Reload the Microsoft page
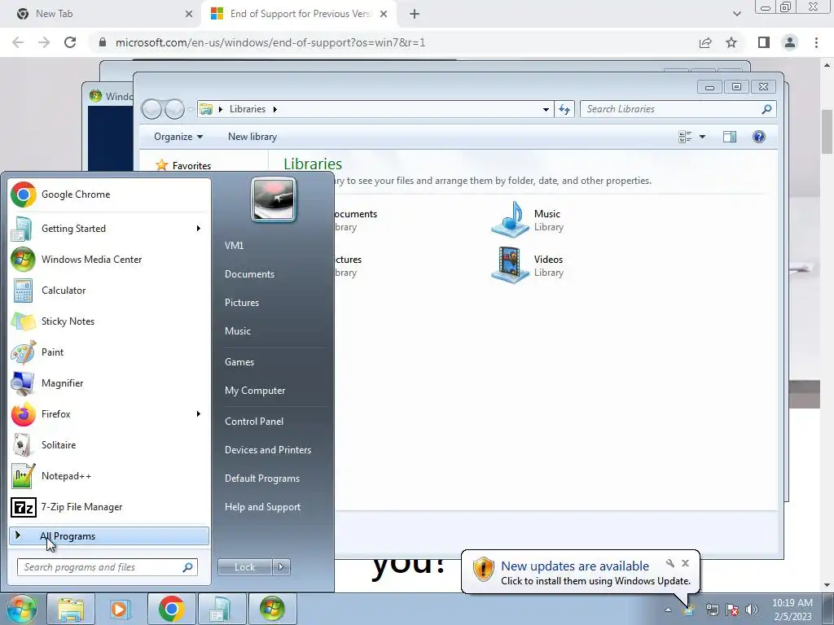834x625 pixels. click(70, 42)
